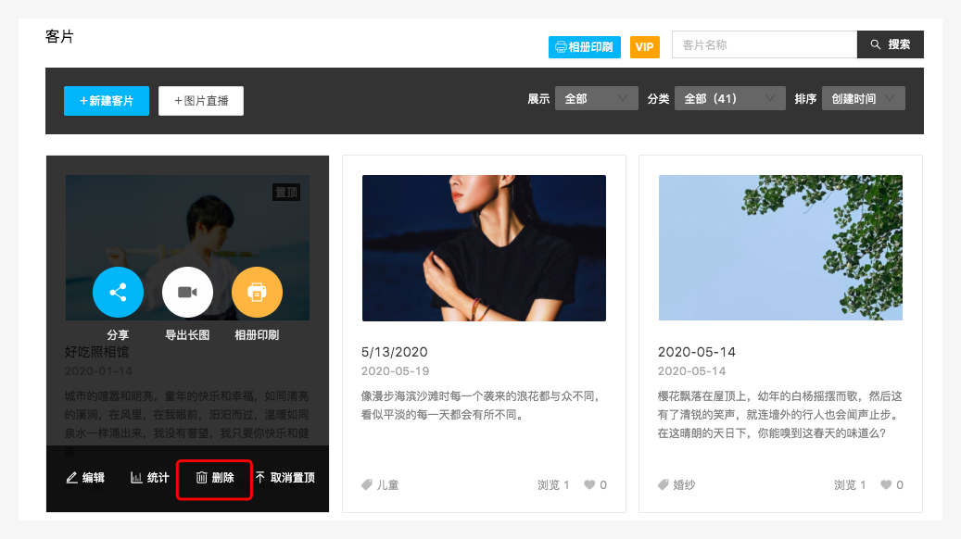Click the orange album print icon

257,293
